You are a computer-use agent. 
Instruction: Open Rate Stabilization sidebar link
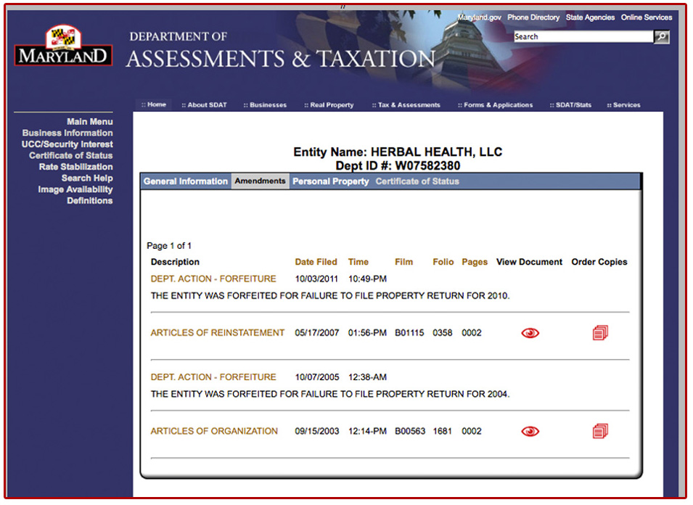[75, 167]
